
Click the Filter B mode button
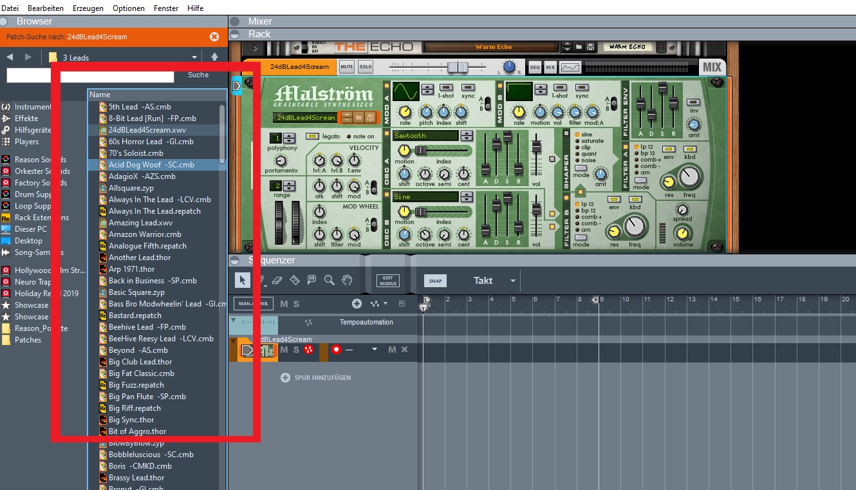pyautogui.click(x=581, y=237)
